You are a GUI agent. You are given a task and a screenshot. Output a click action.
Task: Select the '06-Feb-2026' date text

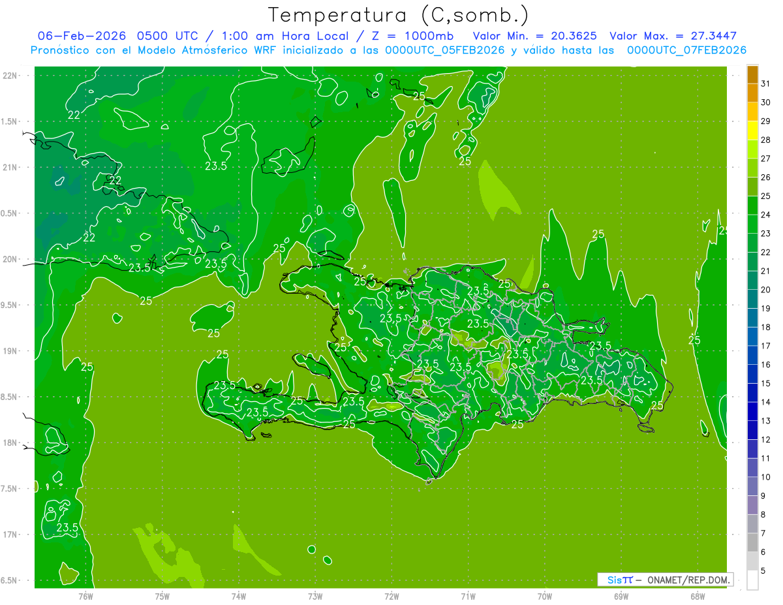click(82, 36)
